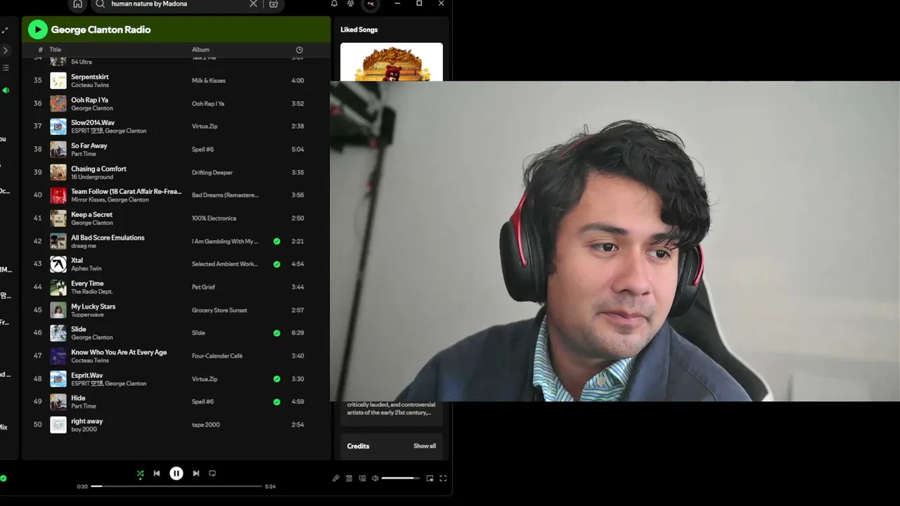The height and width of the screenshot is (506, 900).
Task: Open album link Four-Calendar Café
Action: [x=217, y=356]
